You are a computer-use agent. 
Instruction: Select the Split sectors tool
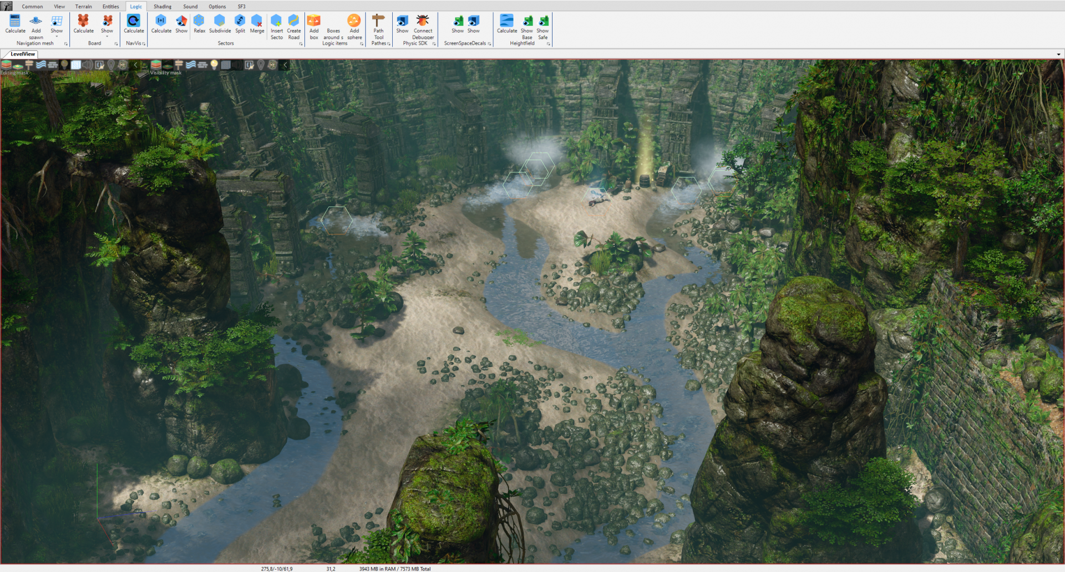click(x=240, y=24)
